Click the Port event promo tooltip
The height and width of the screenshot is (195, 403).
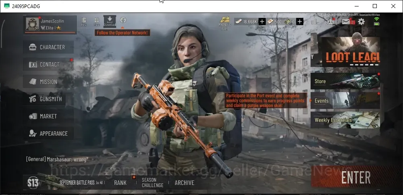pos(266,101)
